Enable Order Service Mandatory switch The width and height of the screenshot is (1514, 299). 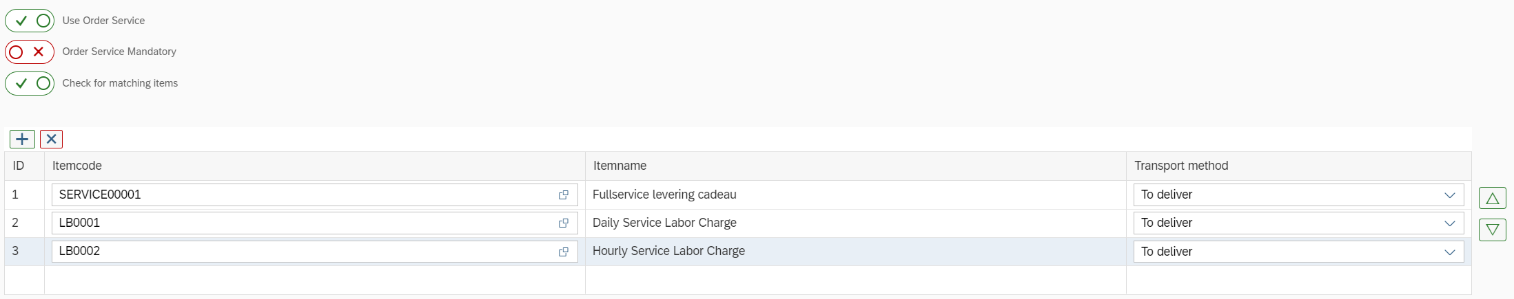coord(30,52)
